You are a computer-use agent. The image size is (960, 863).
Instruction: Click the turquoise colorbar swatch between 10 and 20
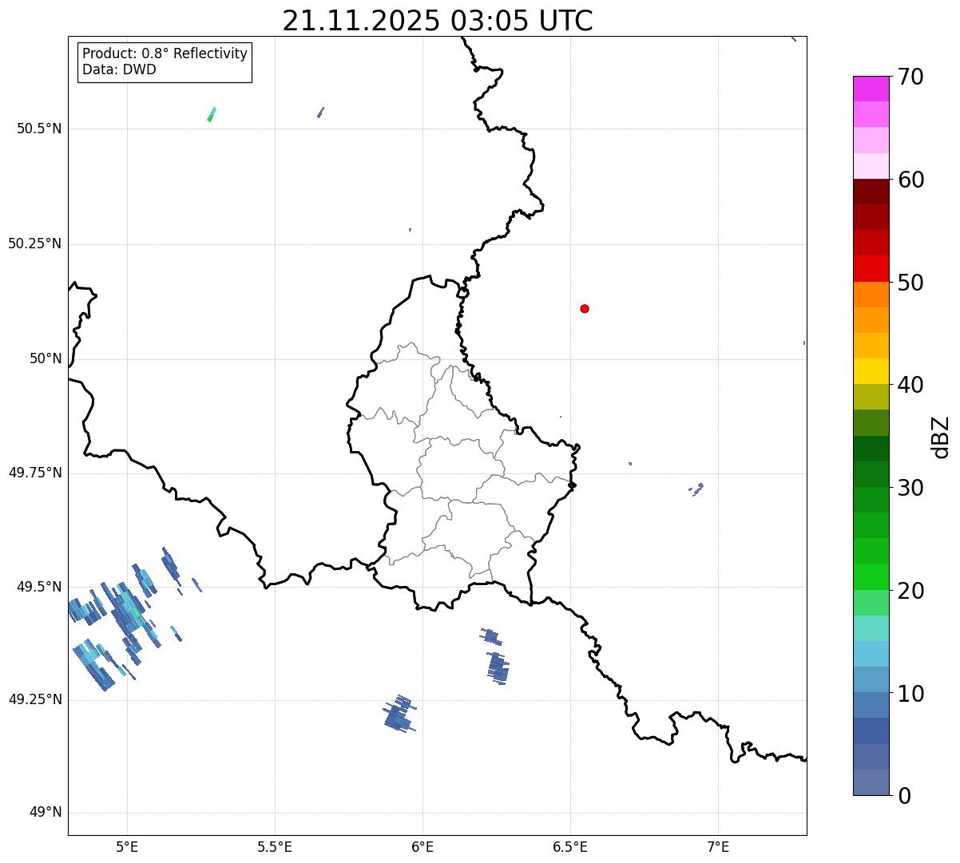[871, 628]
